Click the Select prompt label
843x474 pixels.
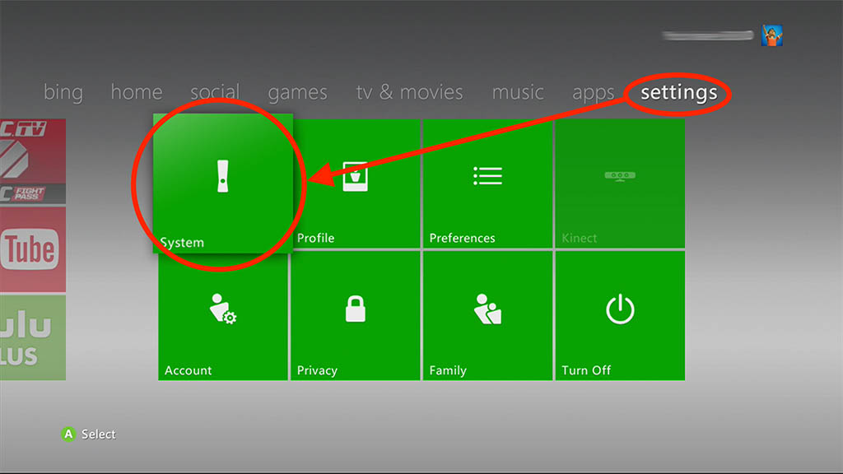[99, 434]
